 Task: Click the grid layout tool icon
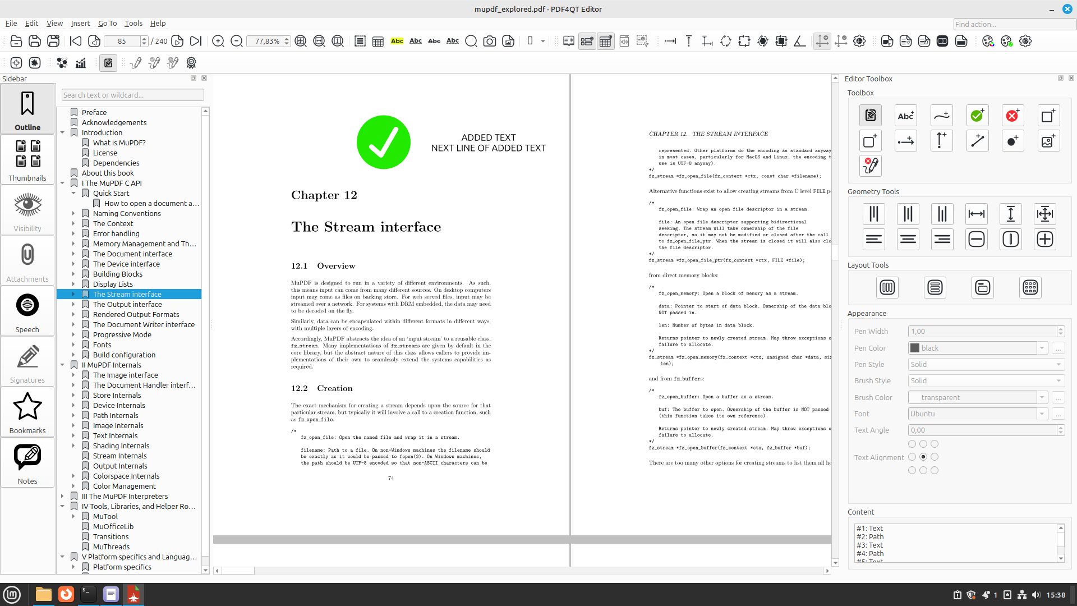pos(1030,288)
